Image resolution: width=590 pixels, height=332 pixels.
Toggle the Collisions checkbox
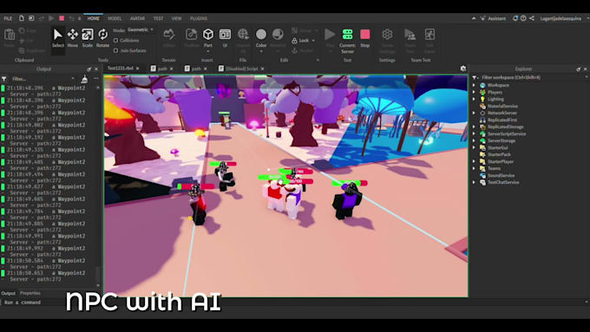[116, 40]
